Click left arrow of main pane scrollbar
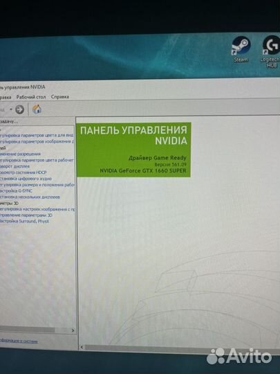 [x=82, y=347]
